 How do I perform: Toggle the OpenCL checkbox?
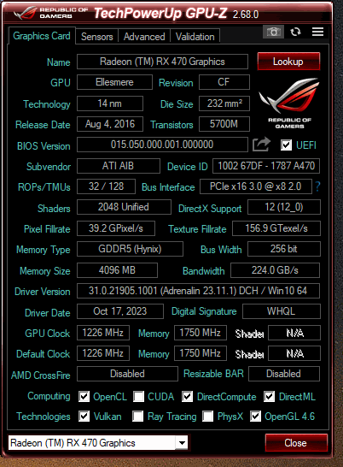pos(84,397)
